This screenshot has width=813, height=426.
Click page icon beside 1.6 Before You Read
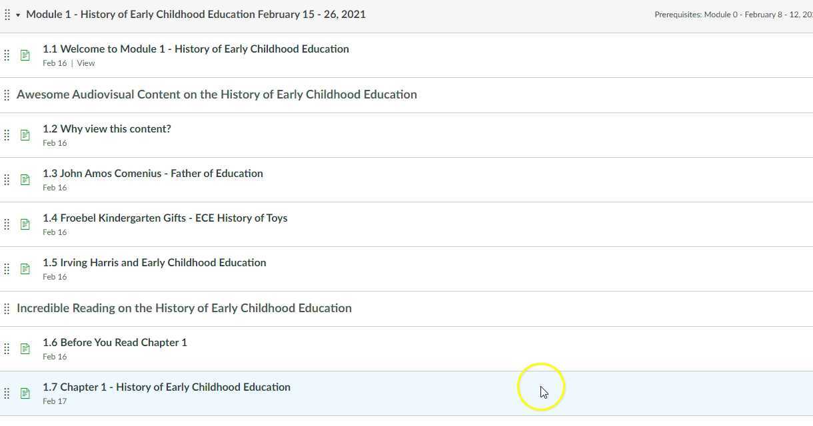25,349
